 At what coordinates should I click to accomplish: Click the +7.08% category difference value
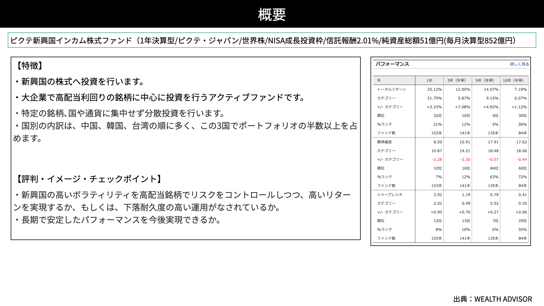click(x=463, y=107)
